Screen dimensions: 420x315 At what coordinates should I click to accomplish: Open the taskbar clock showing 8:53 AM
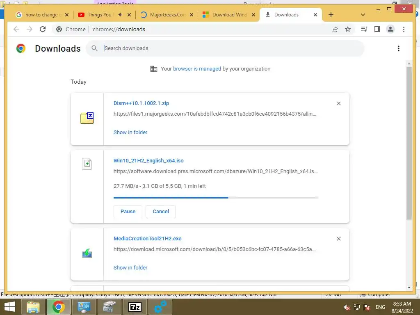(402, 307)
